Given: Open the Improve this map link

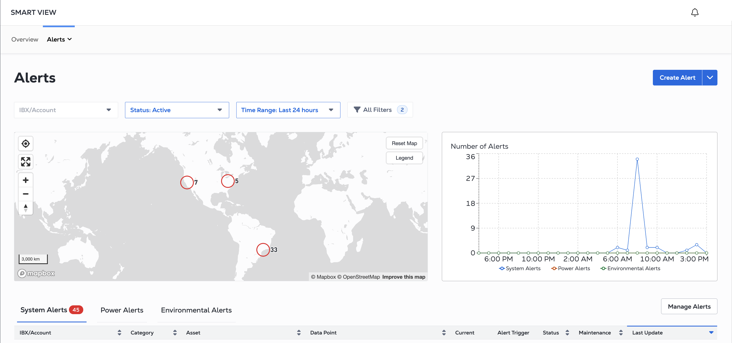Looking at the screenshot, I should (404, 277).
